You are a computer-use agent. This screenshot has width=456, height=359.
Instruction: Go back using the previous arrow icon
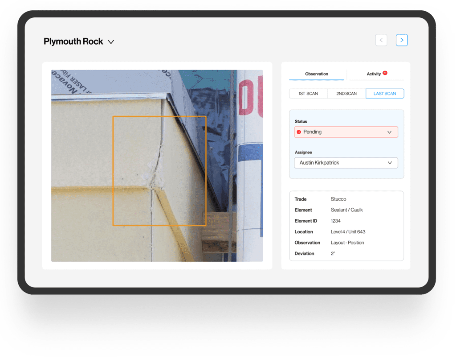click(381, 40)
